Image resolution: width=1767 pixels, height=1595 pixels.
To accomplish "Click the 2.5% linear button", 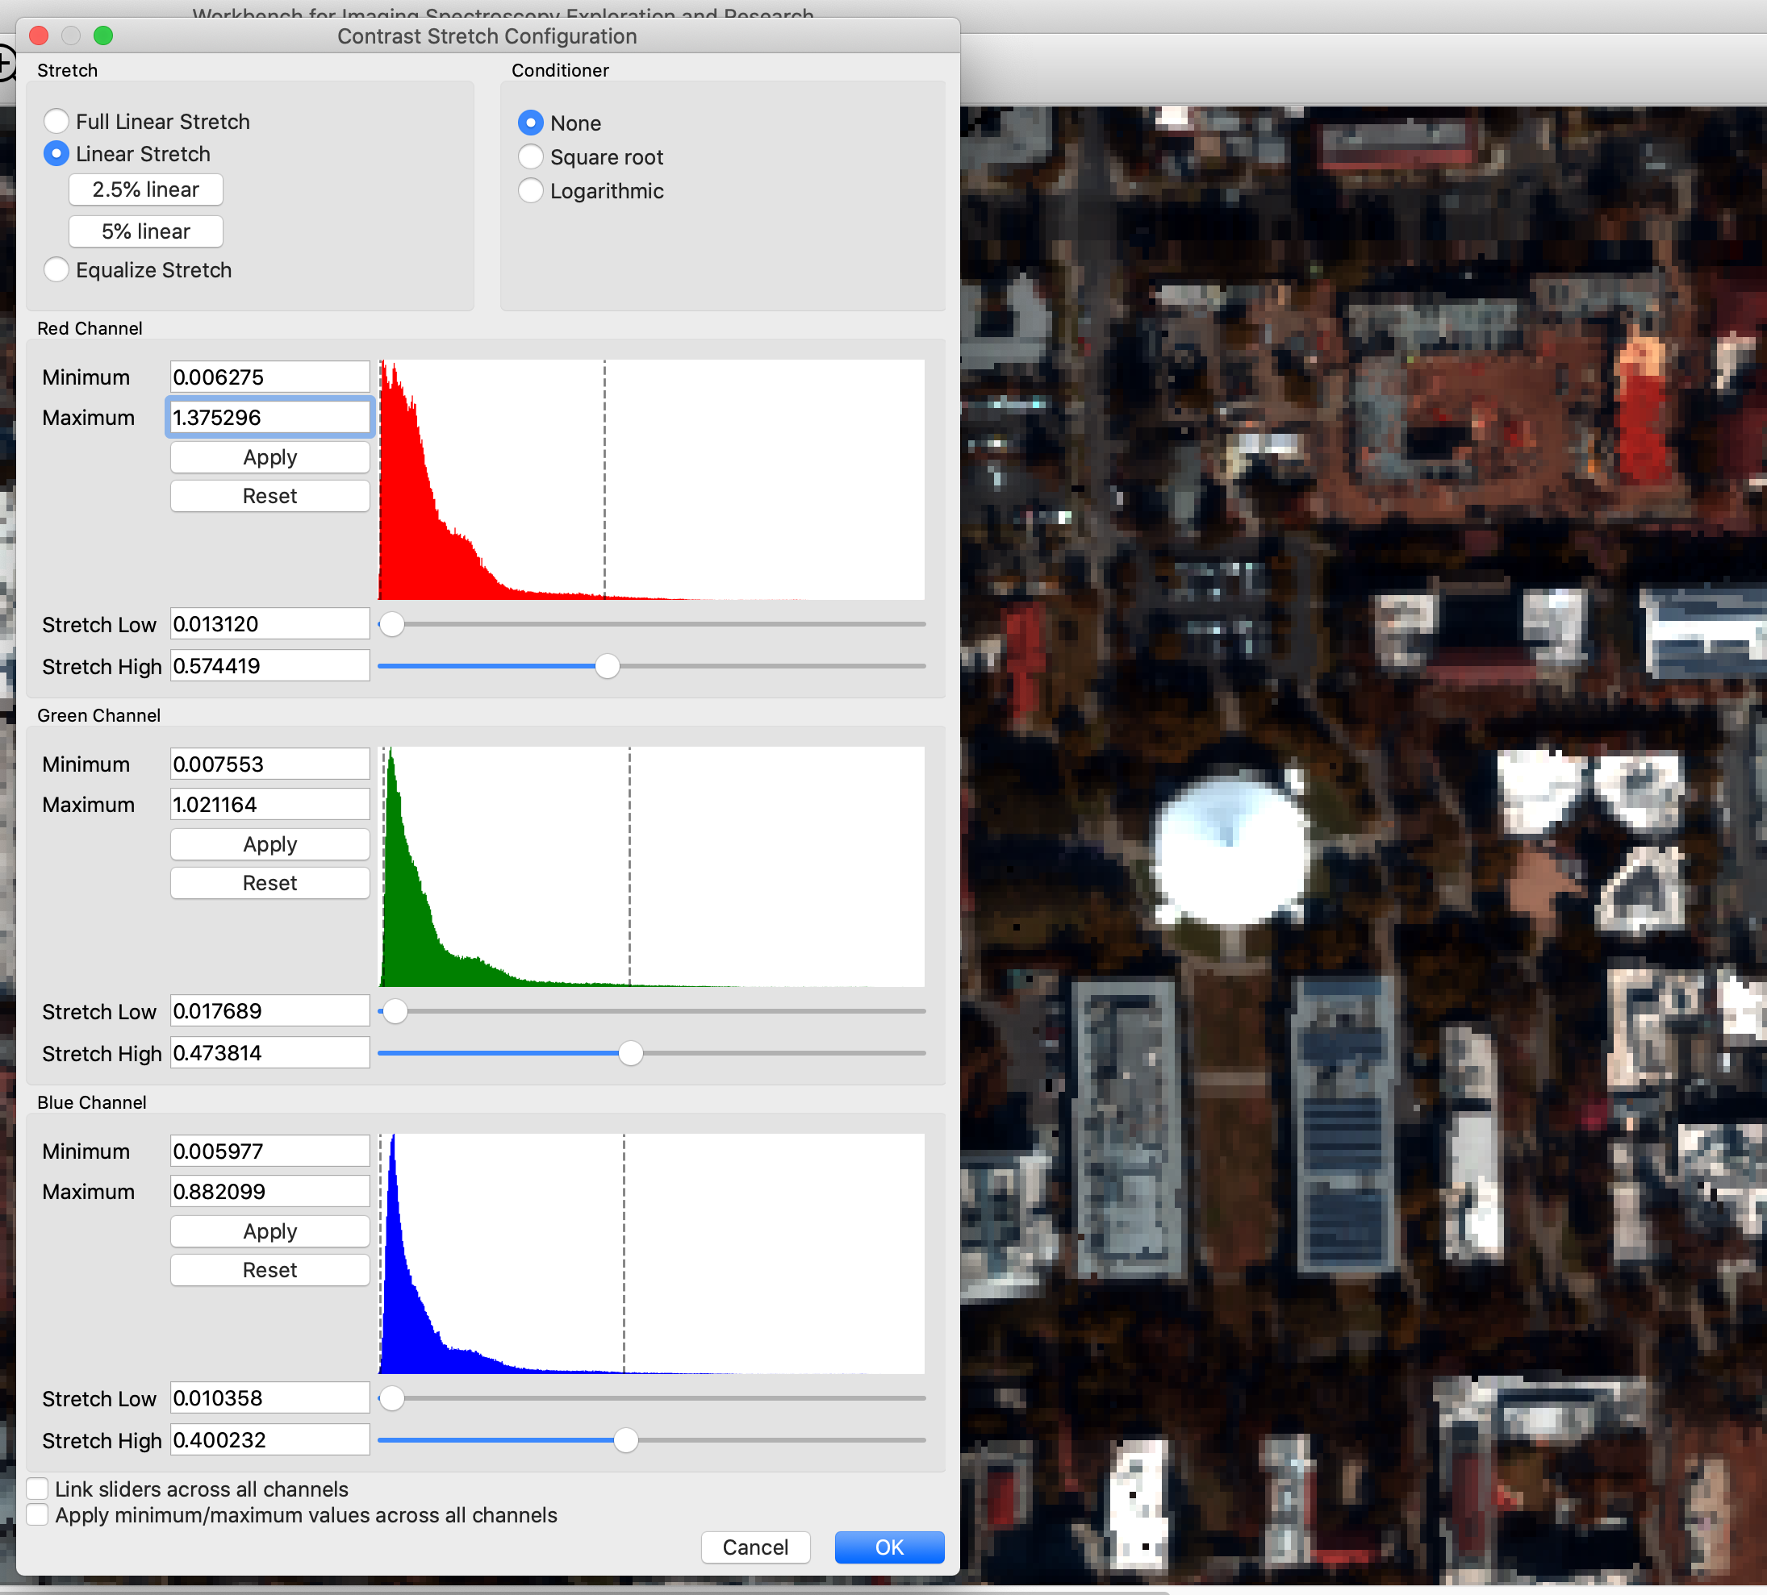I will [145, 189].
